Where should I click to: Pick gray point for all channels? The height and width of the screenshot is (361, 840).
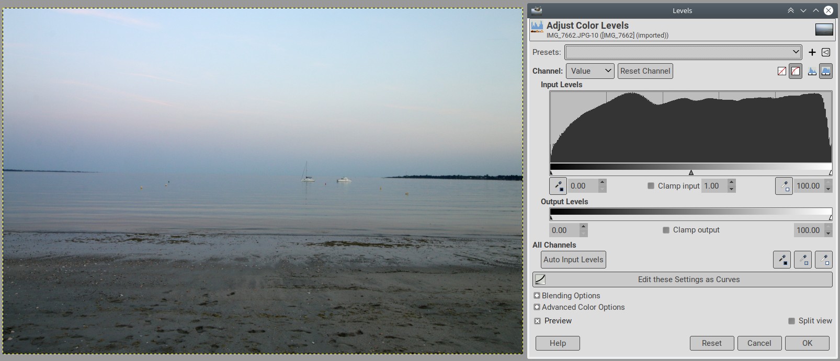[803, 260]
